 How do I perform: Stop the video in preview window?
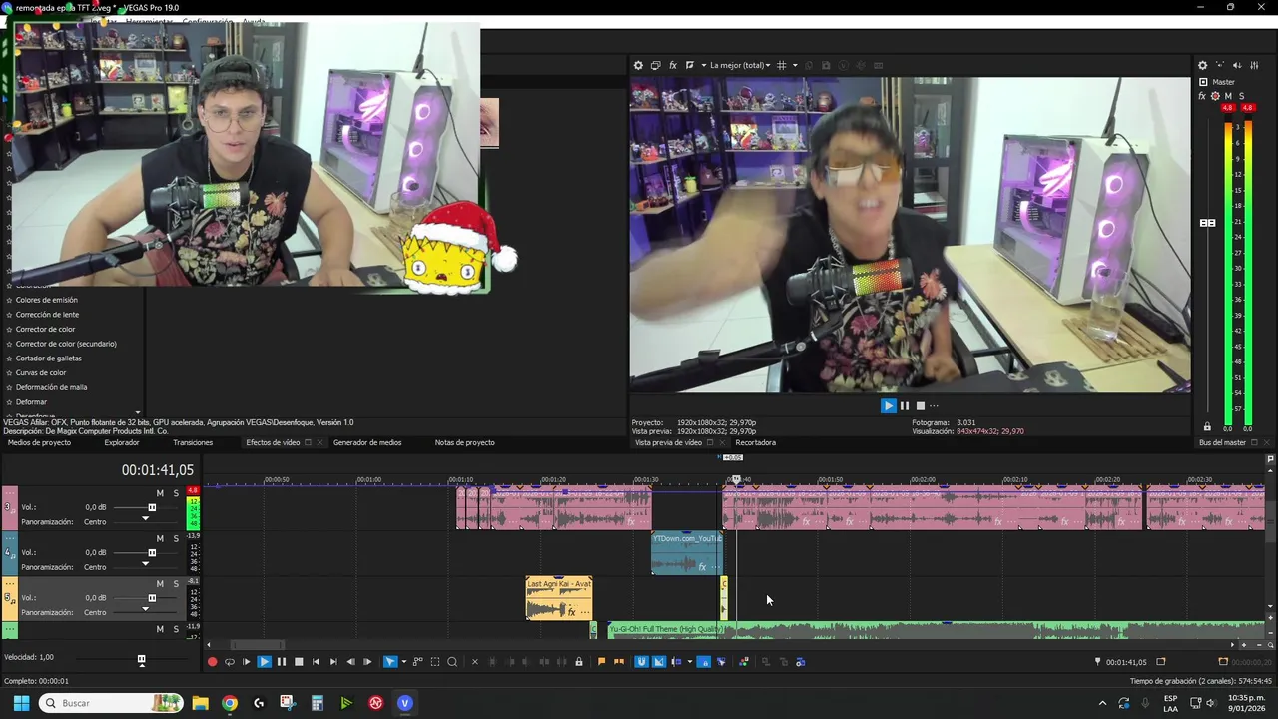921,405
